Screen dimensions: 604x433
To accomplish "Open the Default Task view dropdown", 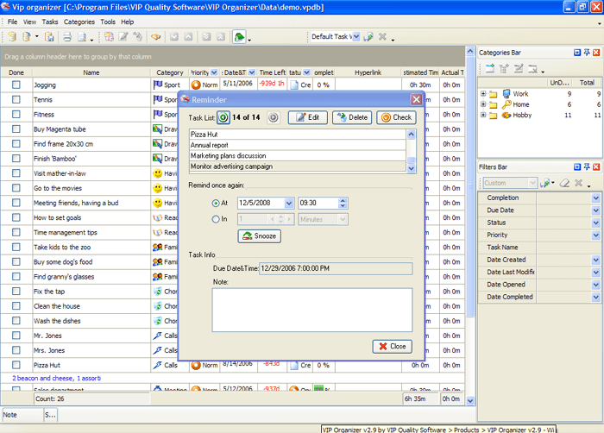I will pyautogui.click(x=356, y=36).
